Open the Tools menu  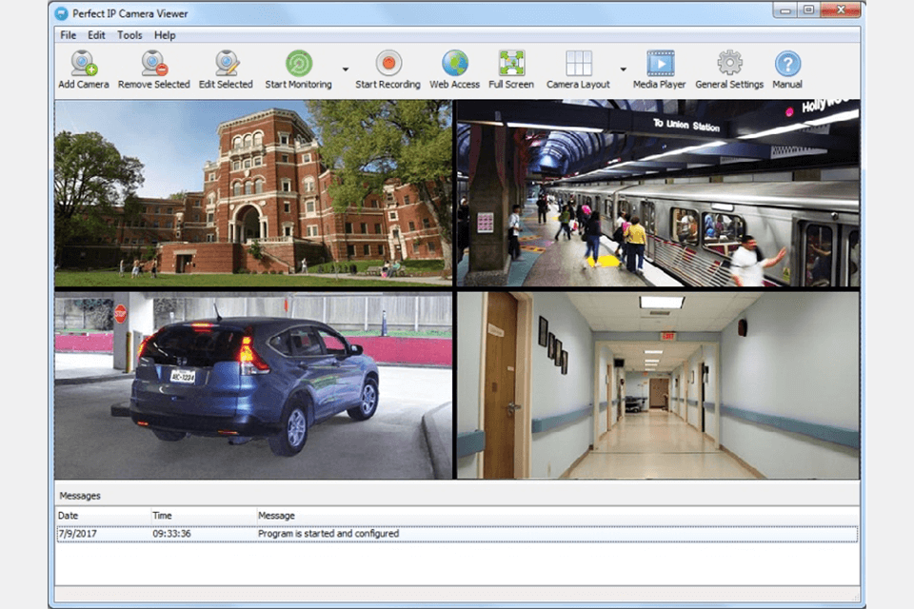129,35
